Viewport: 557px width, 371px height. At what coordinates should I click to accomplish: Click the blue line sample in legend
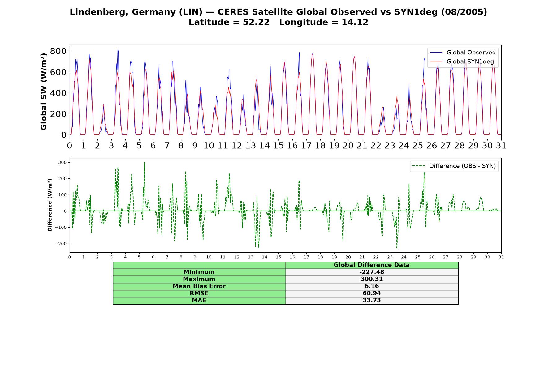point(436,53)
